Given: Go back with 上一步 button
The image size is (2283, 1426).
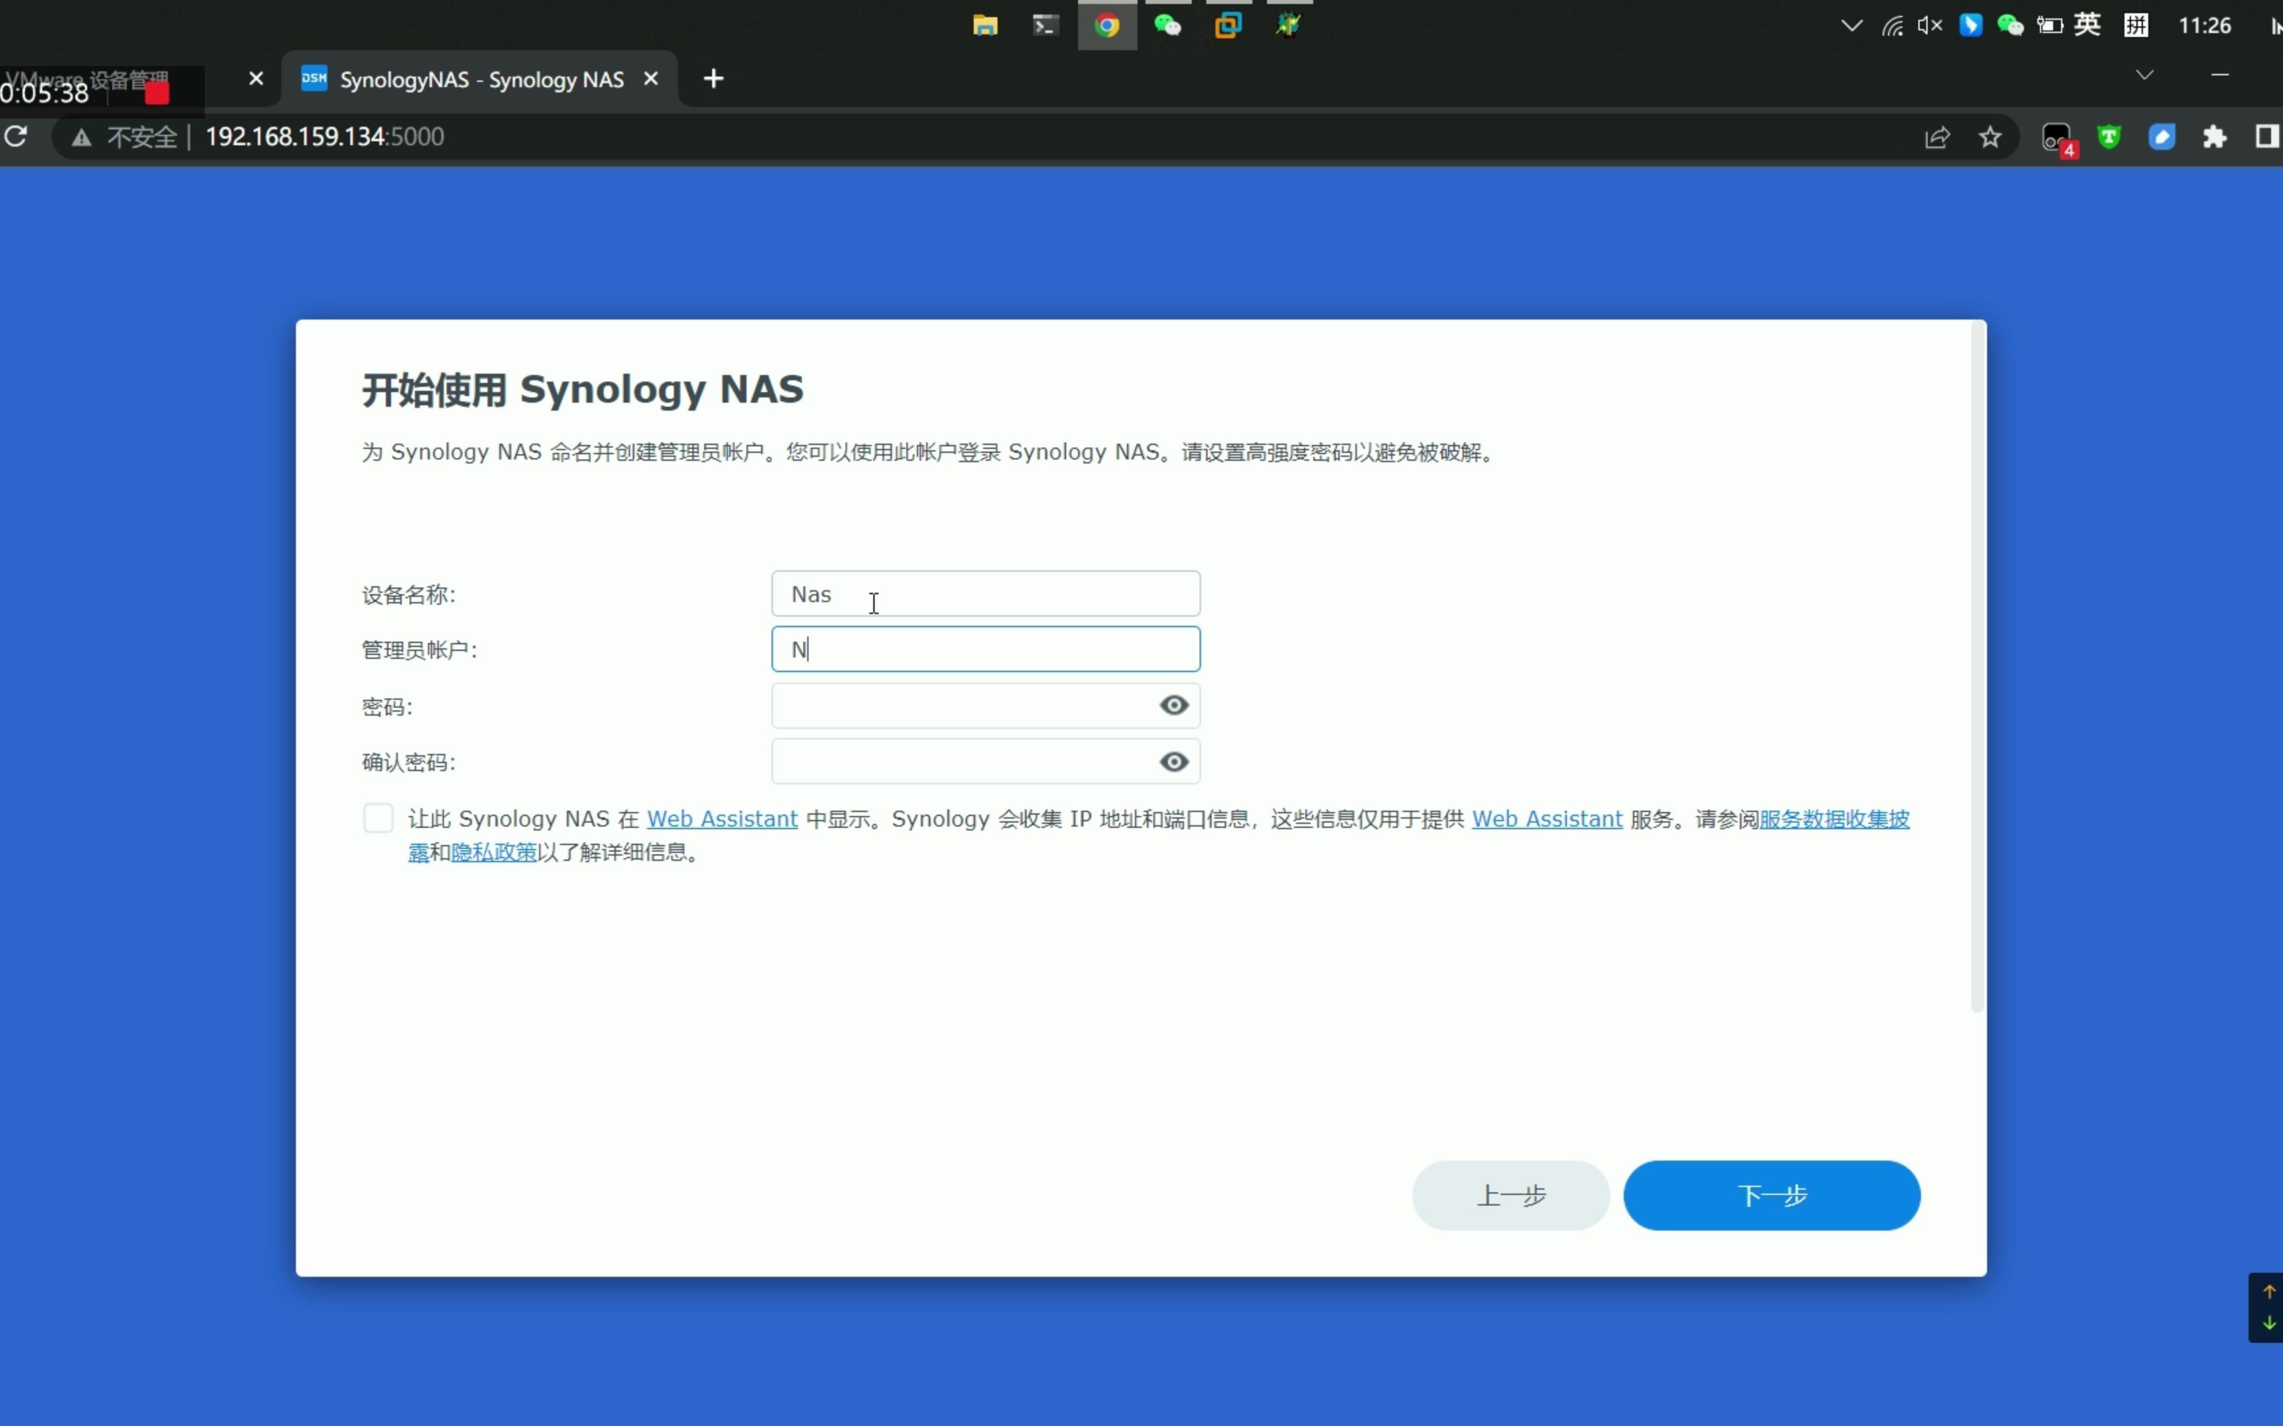Looking at the screenshot, I should tap(1510, 1195).
